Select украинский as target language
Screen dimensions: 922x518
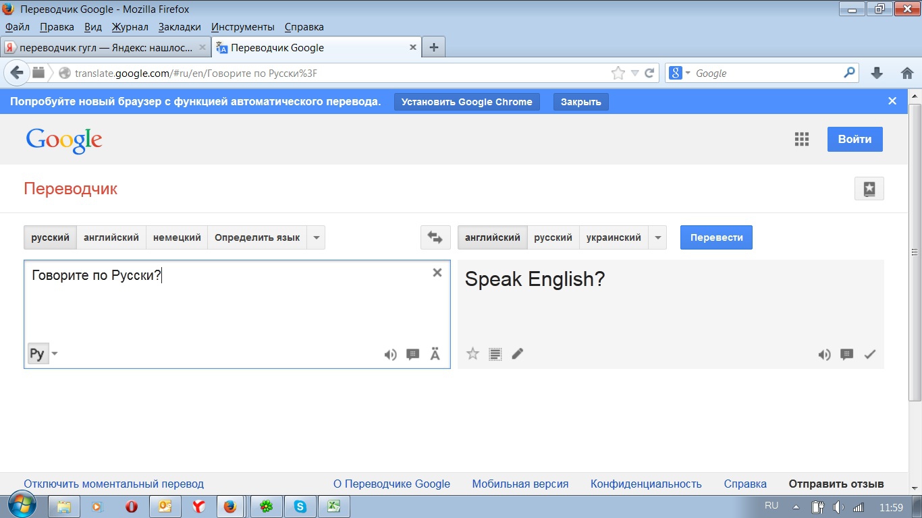pyautogui.click(x=614, y=237)
